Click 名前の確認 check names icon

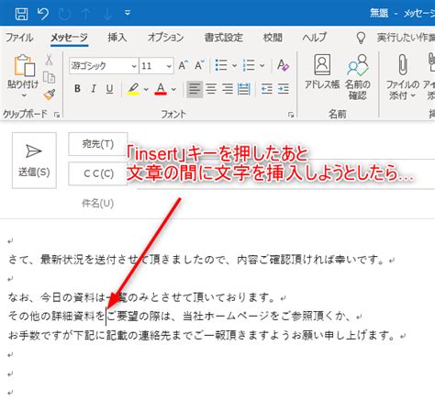357,77
